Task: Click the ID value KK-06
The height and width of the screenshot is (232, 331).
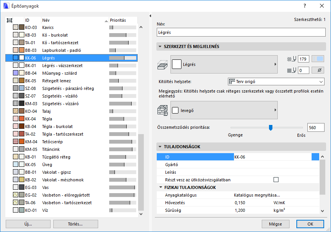Action: pyautogui.click(x=240, y=157)
